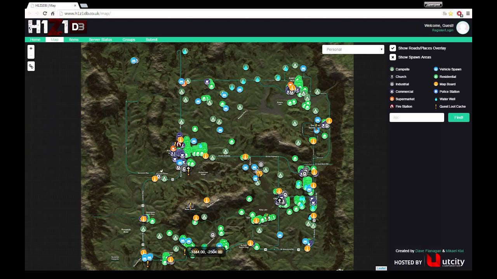Focus the /loc coordinate search field

pyautogui.click(x=417, y=117)
